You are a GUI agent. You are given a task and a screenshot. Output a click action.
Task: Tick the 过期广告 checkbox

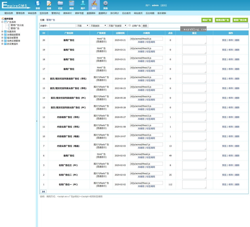tap(130, 25)
